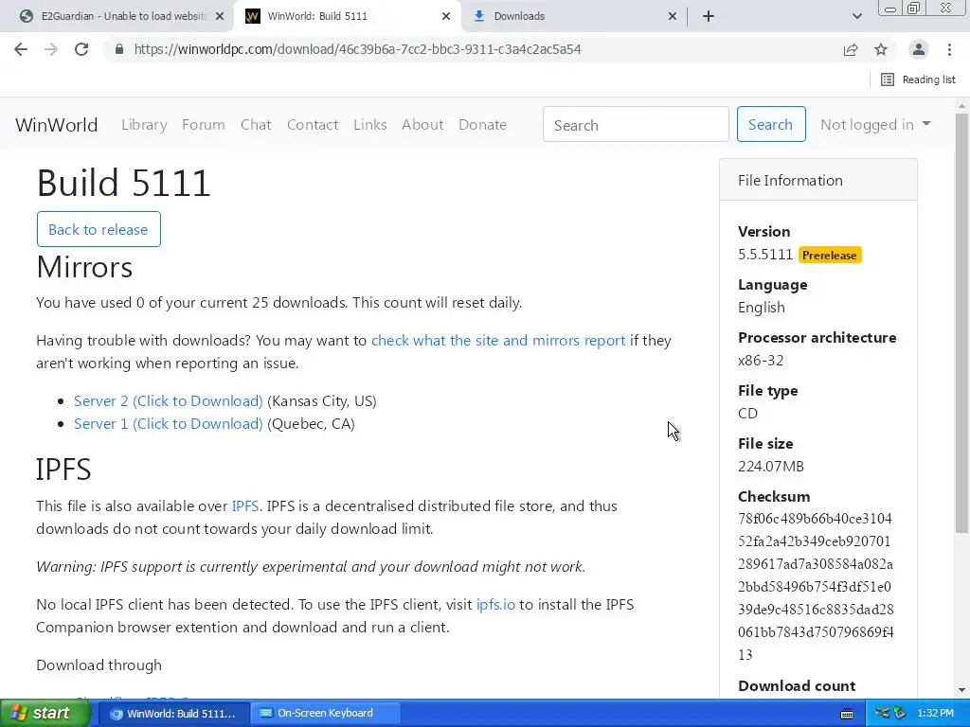Open a new browser tab
970x727 pixels.
(x=709, y=16)
